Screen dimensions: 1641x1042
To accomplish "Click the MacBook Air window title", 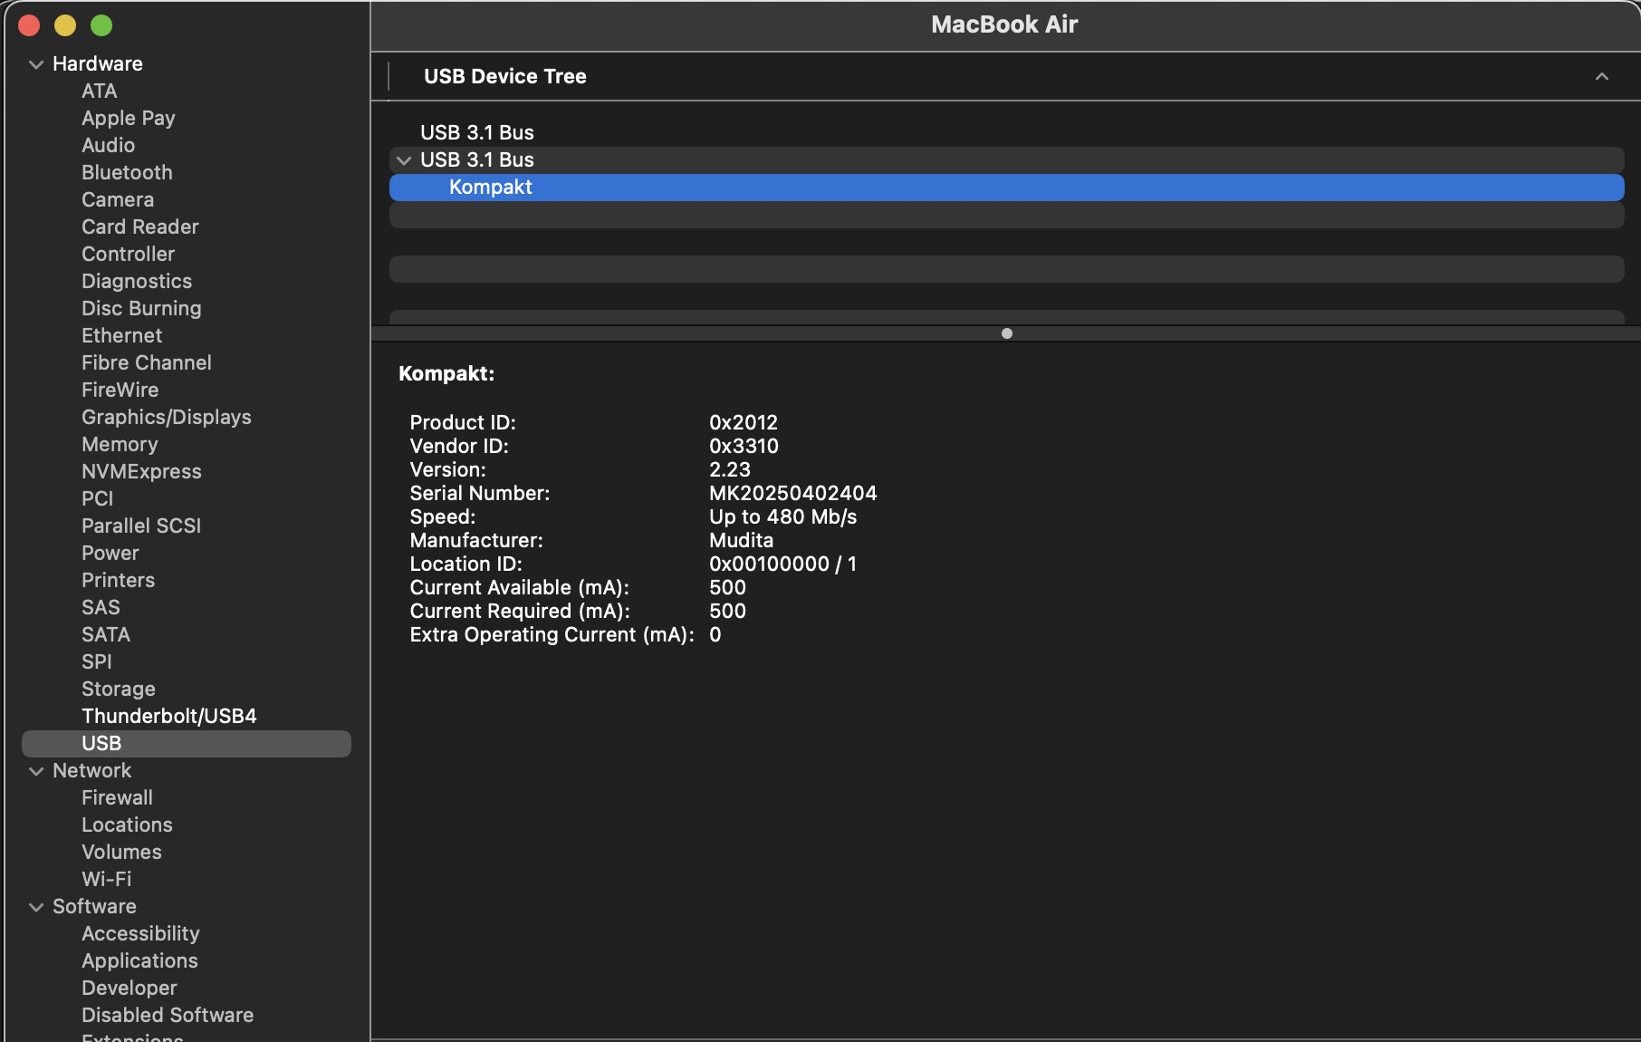I will (x=1004, y=24).
